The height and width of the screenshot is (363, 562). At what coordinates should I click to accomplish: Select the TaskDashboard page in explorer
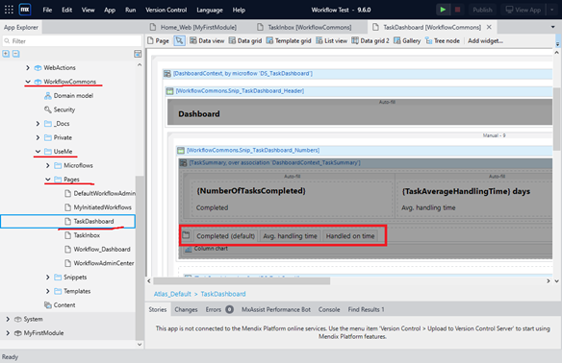coord(67,221)
